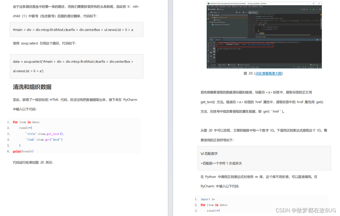340x216 pixels.
Task: Select the Python Console icon at the bottom
Action: pyautogui.click(x=244, y=64)
